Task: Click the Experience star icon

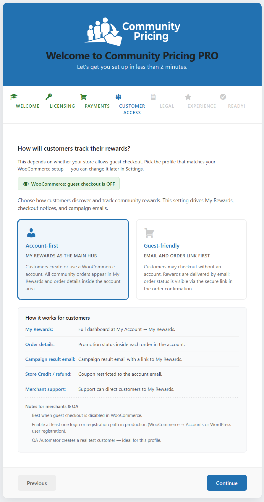Action: (188, 97)
